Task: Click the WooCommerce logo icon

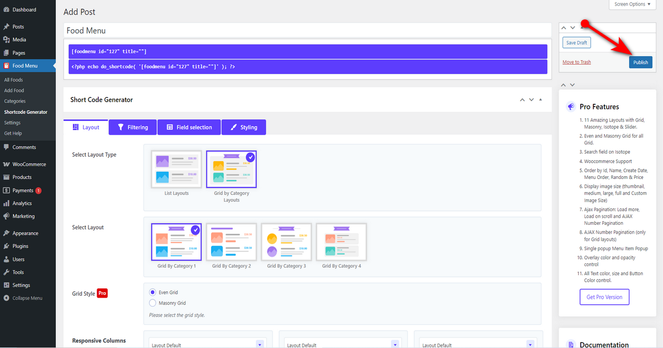Action: pyautogui.click(x=6, y=165)
